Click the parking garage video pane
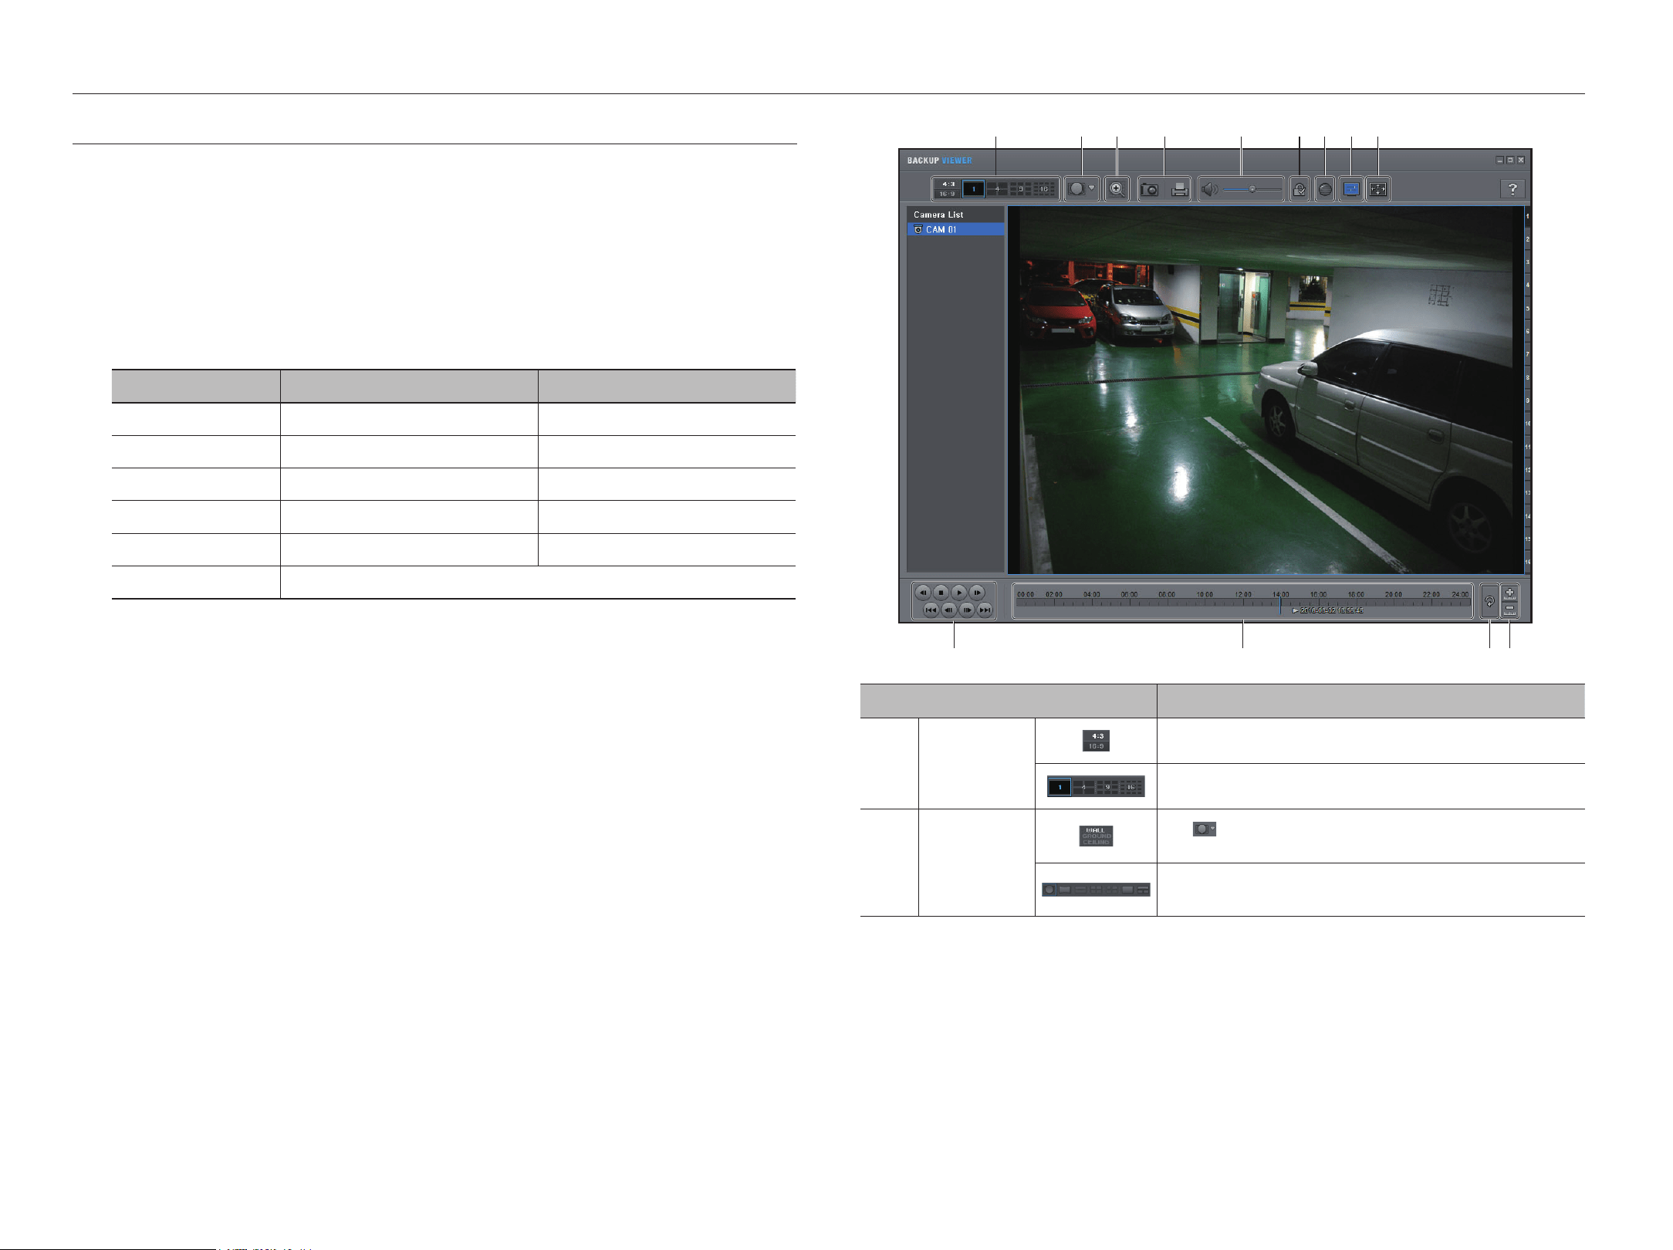 [x=1266, y=390]
